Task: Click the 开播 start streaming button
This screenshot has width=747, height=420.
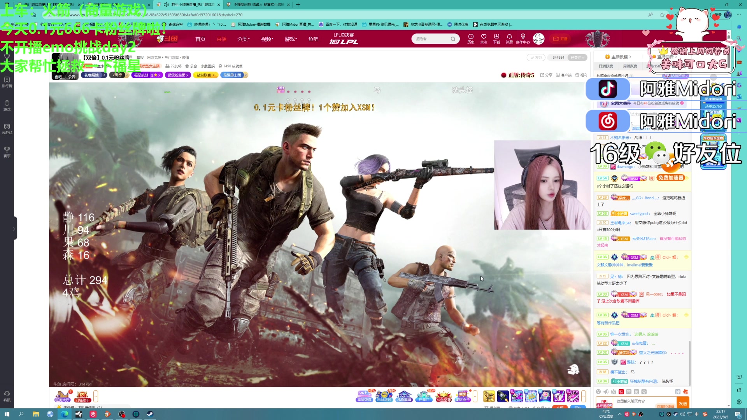Action: 560,39
